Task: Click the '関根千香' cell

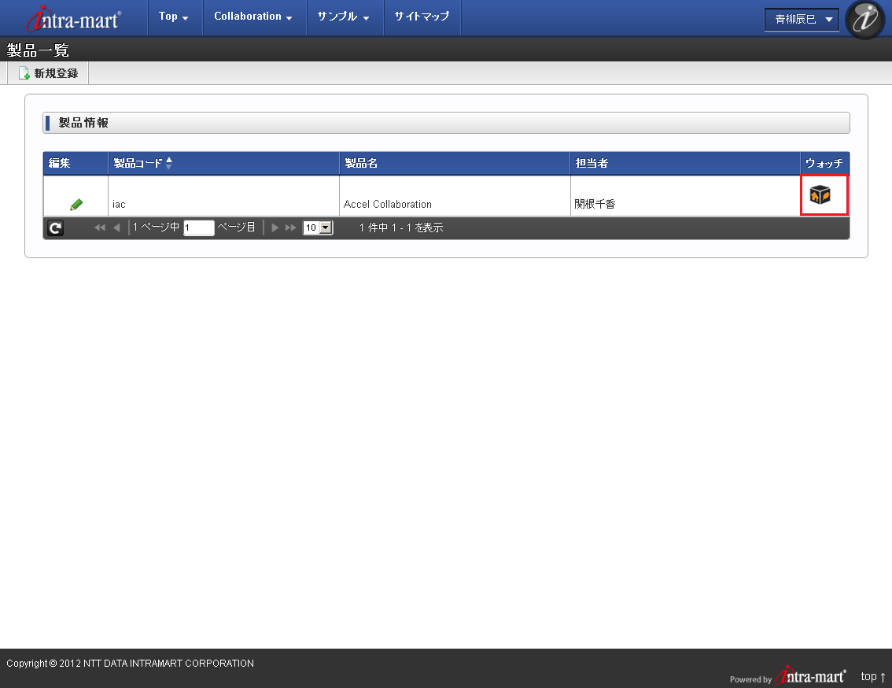Action: pyautogui.click(x=685, y=196)
